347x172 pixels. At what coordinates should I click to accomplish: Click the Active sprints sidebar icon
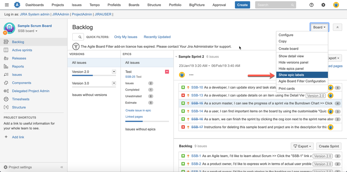(x=6, y=50)
